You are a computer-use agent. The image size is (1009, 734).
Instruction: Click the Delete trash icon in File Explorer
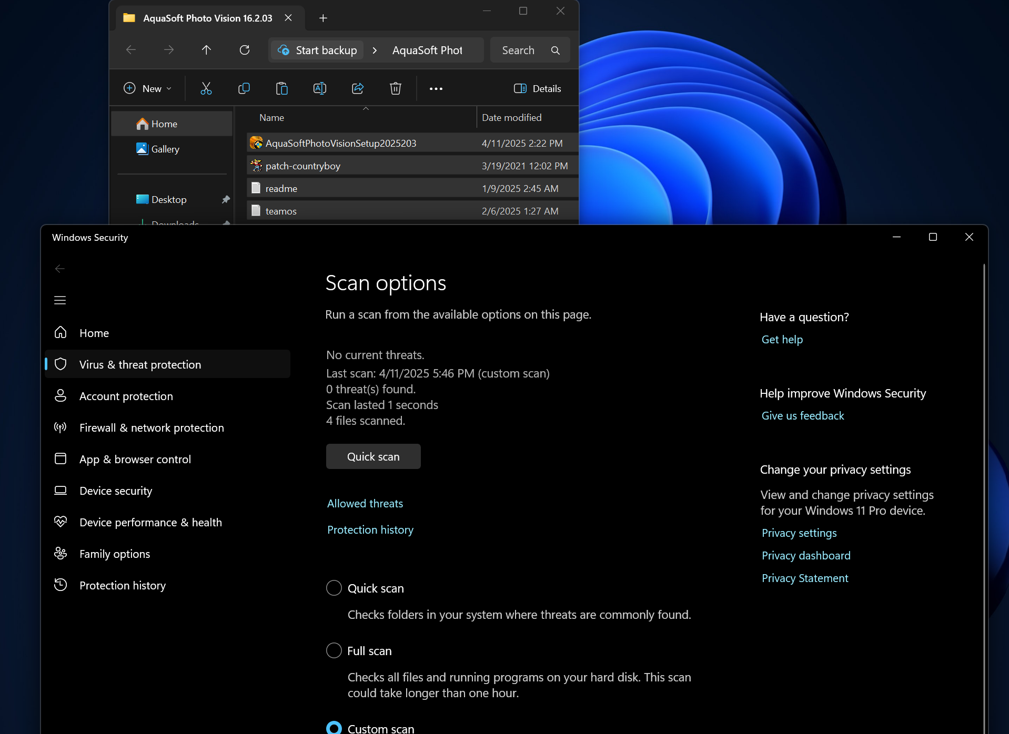396,88
